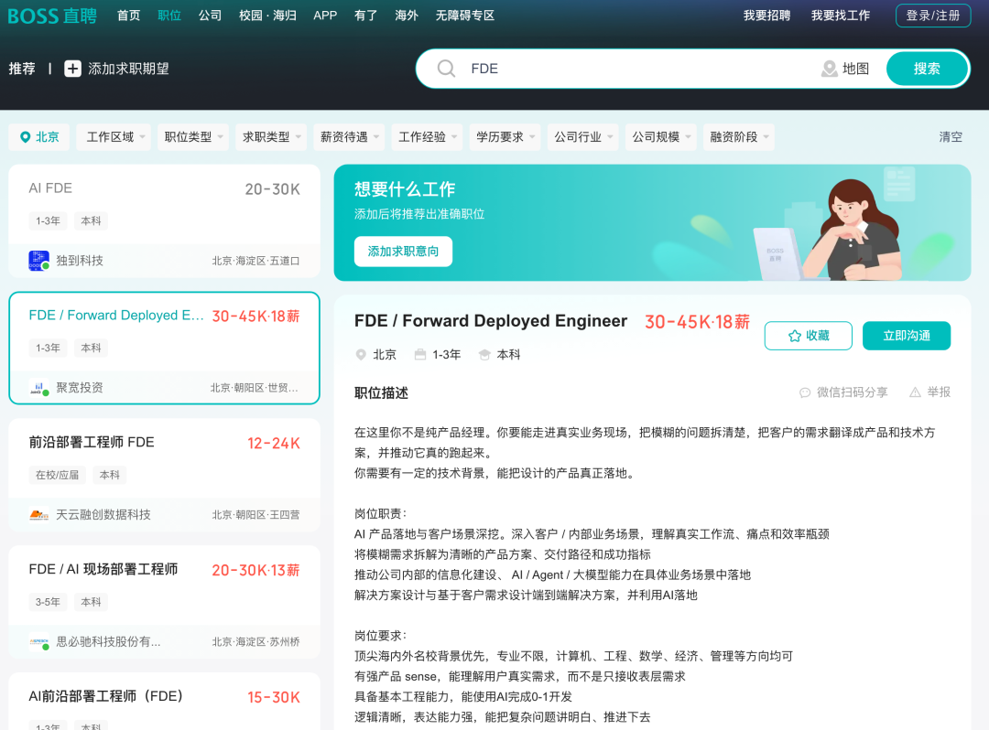
Task: Click the BOSS直聘 logo
Action: pyautogui.click(x=52, y=16)
